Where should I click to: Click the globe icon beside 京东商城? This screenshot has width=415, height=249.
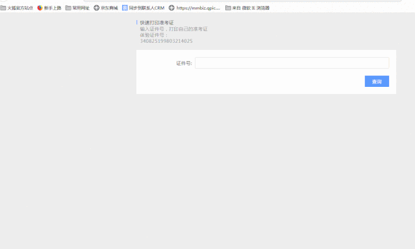point(97,8)
